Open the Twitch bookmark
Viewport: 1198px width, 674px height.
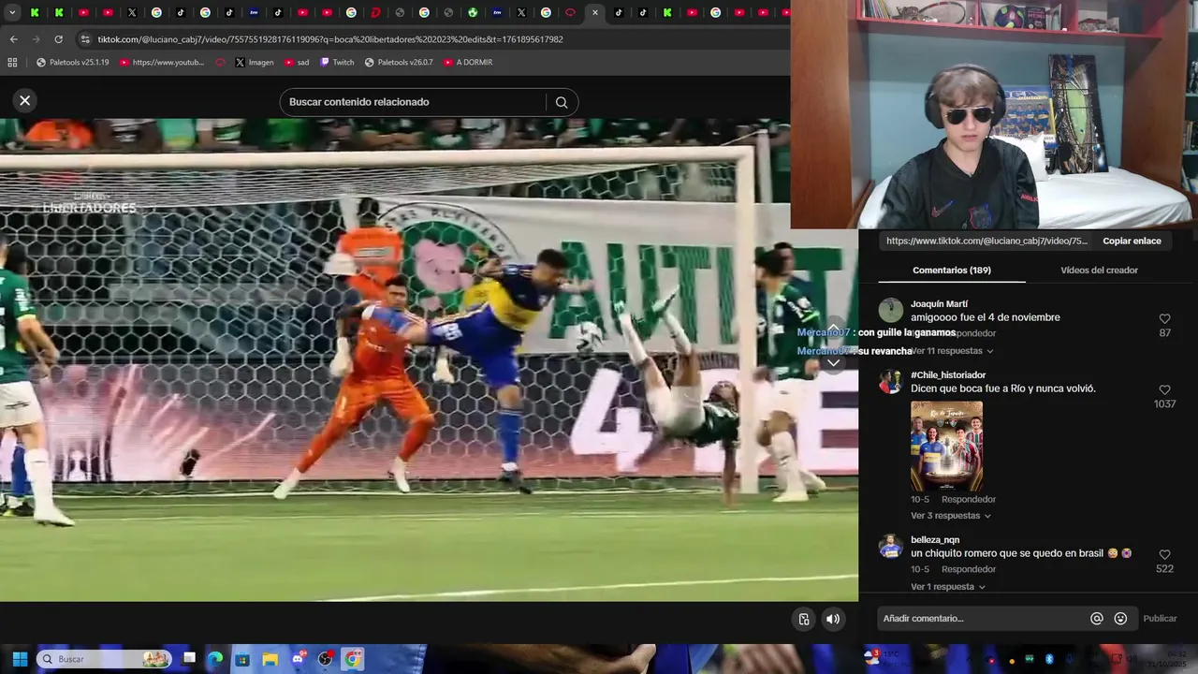[337, 62]
